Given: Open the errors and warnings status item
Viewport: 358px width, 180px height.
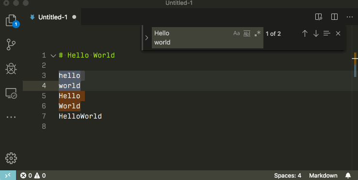Looking at the screenshot, I should (33, 176).
